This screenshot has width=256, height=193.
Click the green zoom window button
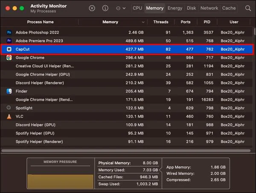(x=22, y=8)
